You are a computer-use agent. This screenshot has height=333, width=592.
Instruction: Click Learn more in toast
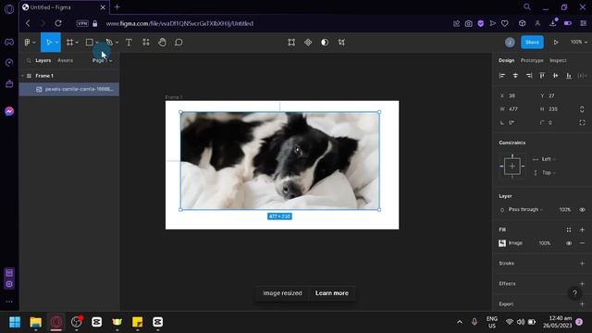tap(332, 293)
